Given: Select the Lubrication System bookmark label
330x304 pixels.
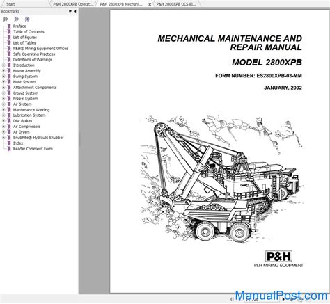Looking at the screenshot, I should 29,115.
